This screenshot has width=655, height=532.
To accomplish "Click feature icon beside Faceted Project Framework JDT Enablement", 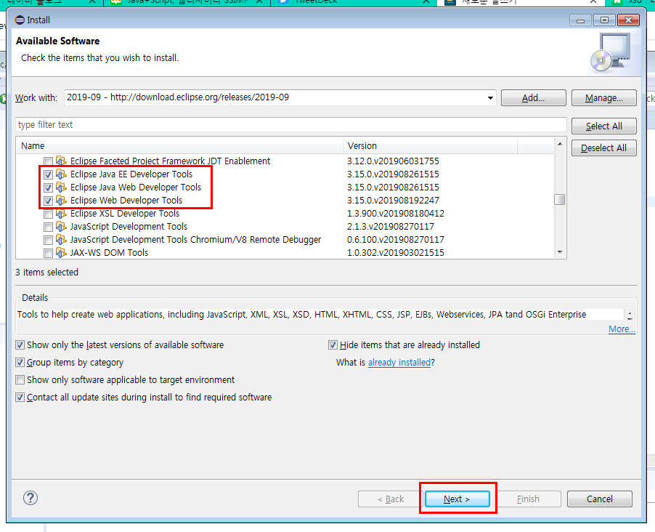I will point(62,161).
